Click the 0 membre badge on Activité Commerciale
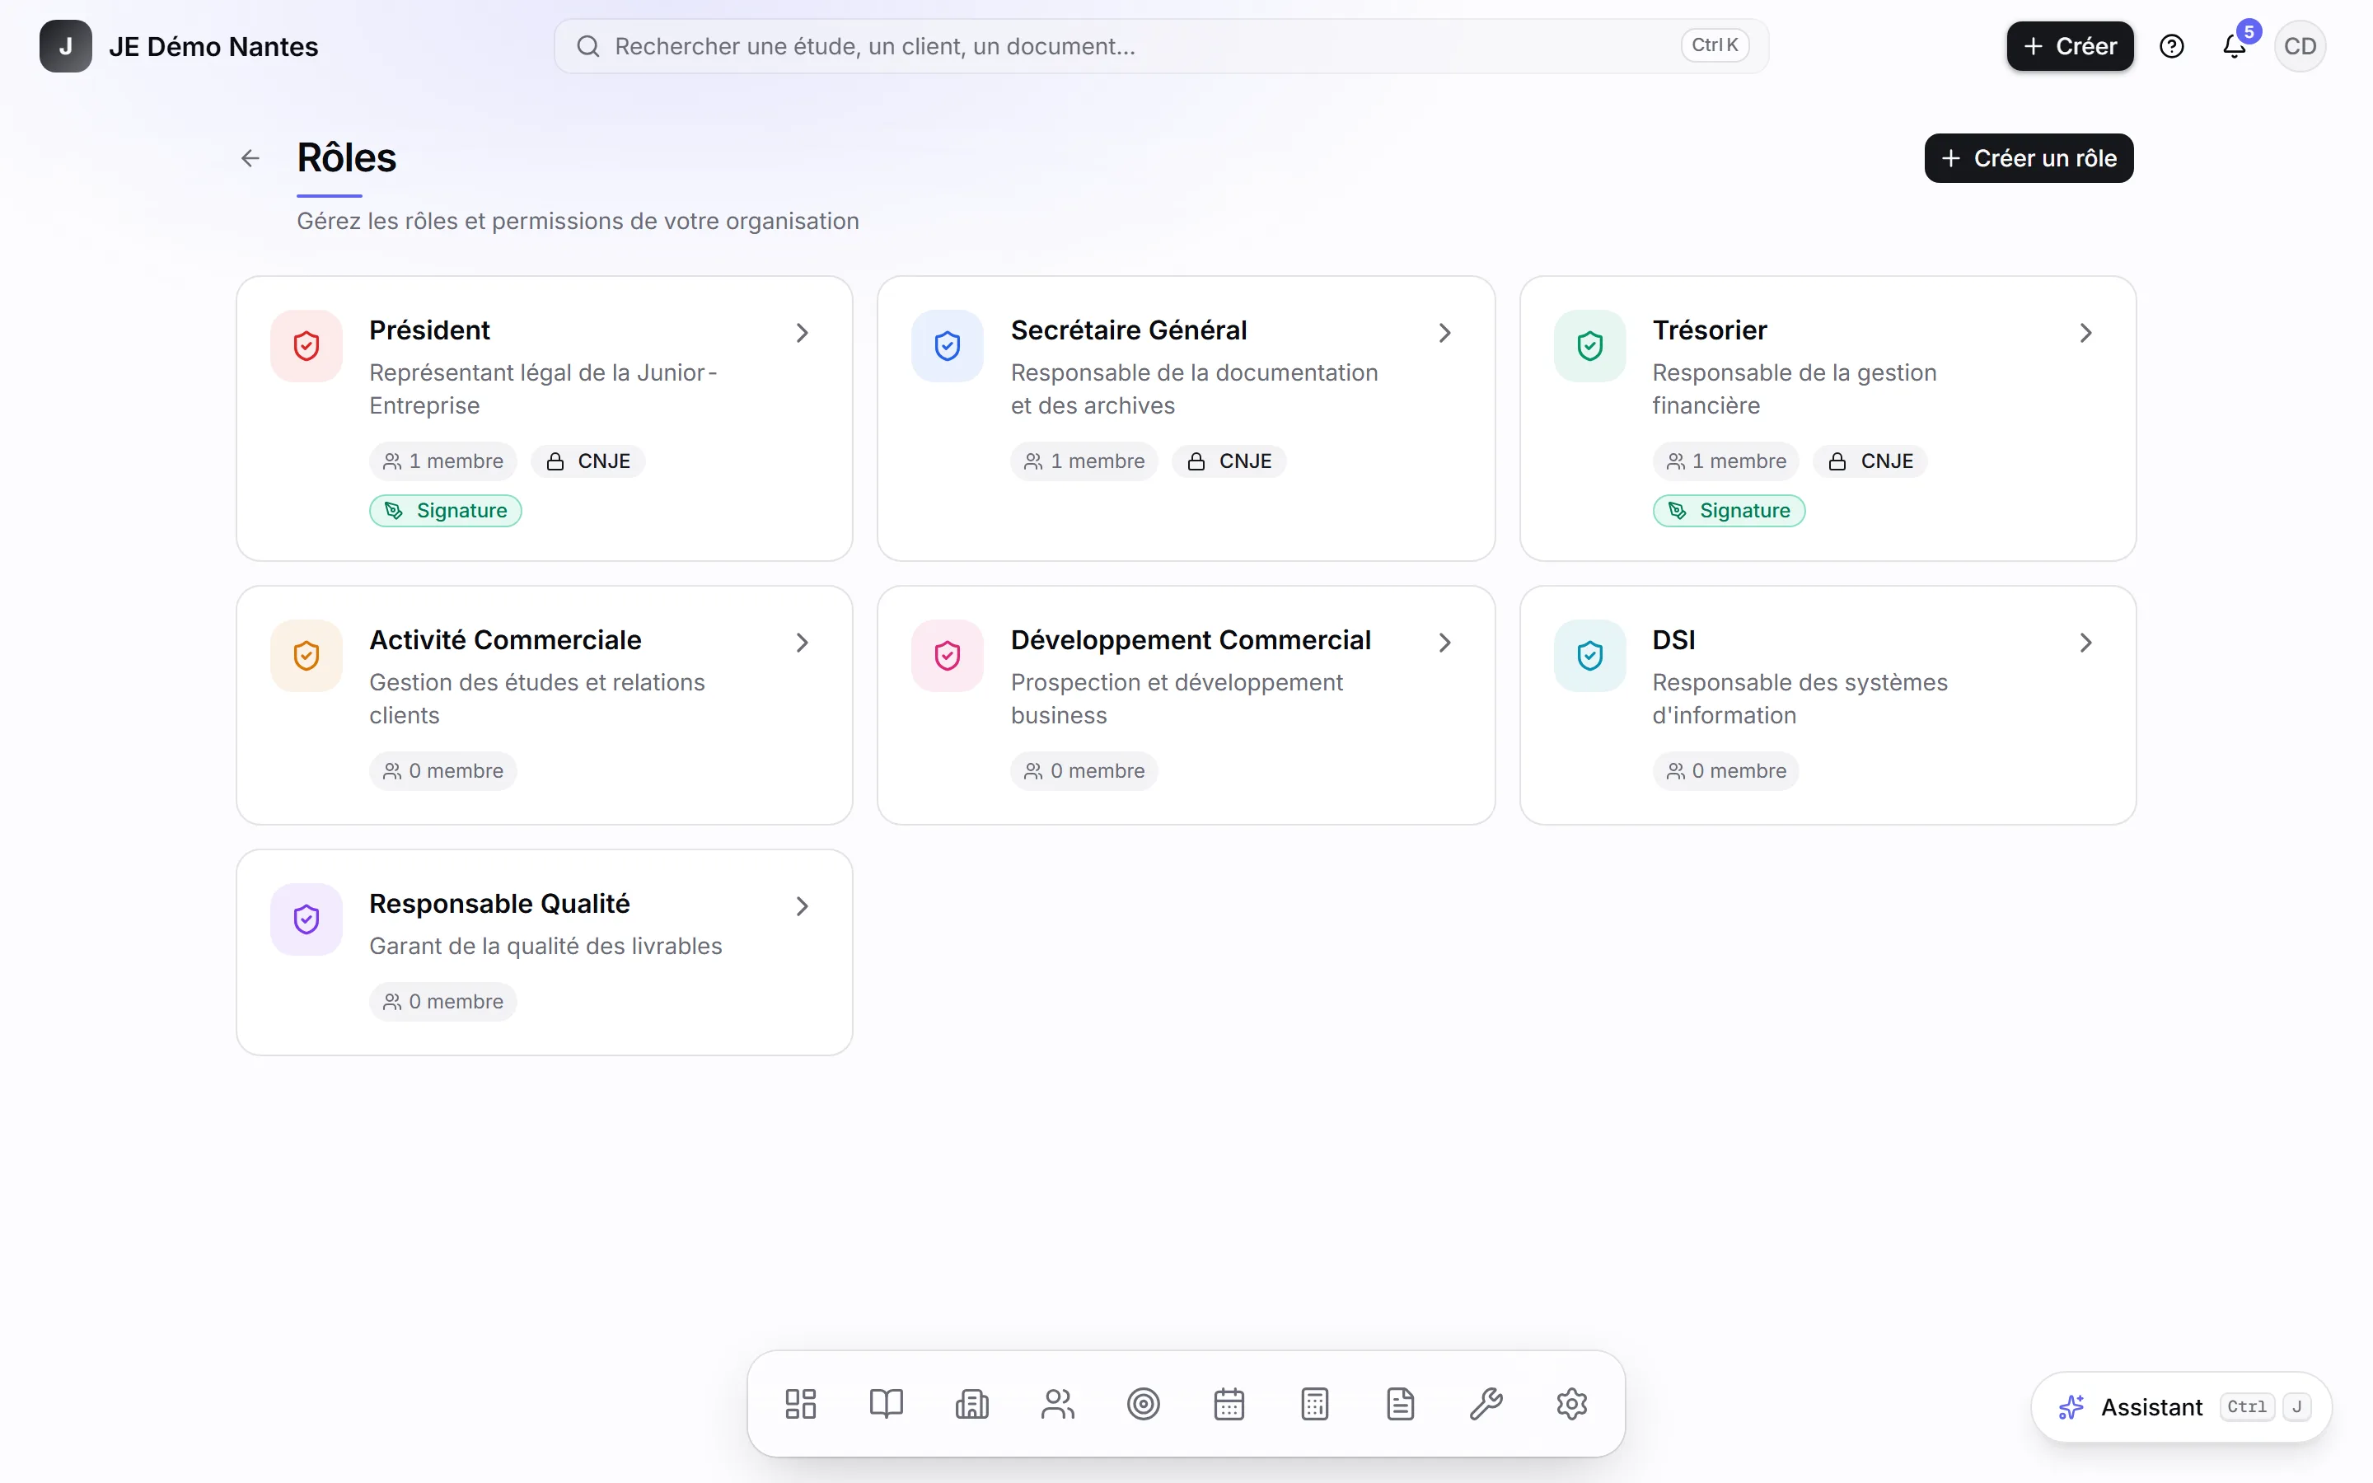Viewport: 2373px width, 1483px height. tap(443, 771)
